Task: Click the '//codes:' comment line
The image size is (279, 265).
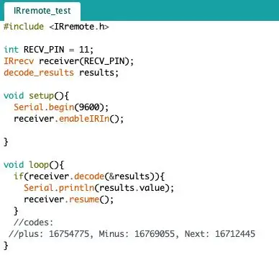Action: click(33, 223)
